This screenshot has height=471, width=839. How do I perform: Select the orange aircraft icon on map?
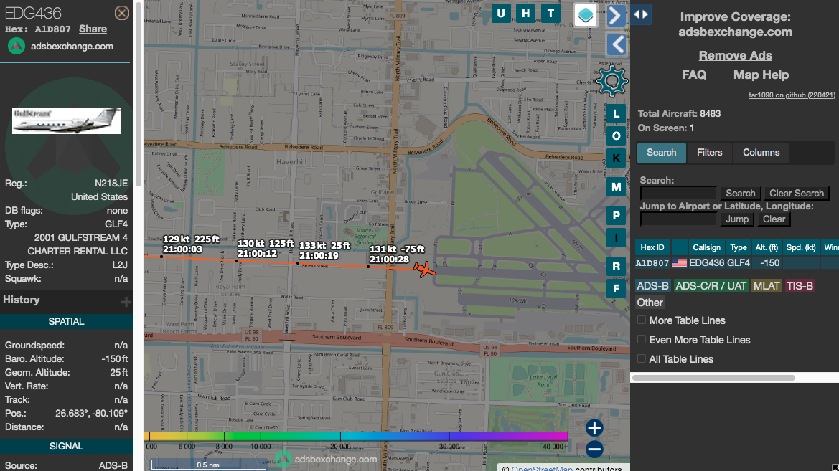tap(424, 269)
